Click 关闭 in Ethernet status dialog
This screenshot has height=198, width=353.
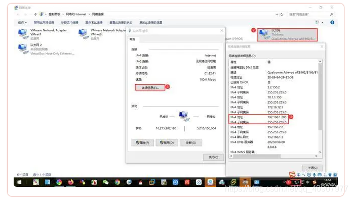click(x=213, y=157)
